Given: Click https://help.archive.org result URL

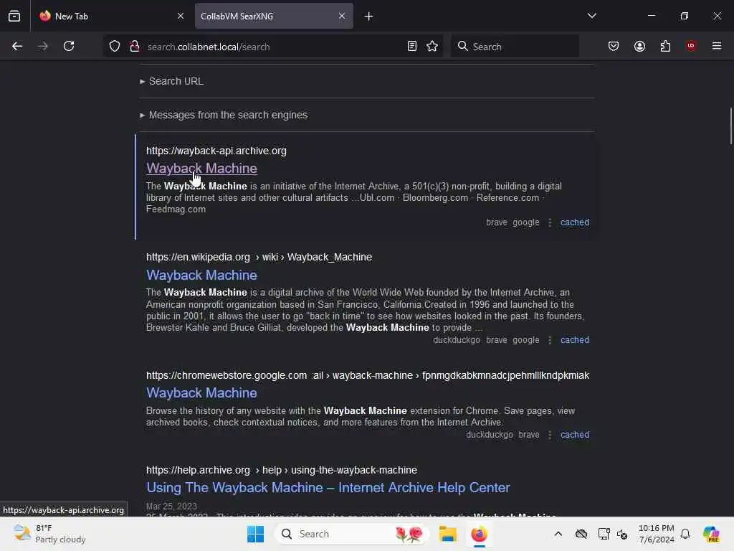Looking at the screenshot, I should point(281,470).
